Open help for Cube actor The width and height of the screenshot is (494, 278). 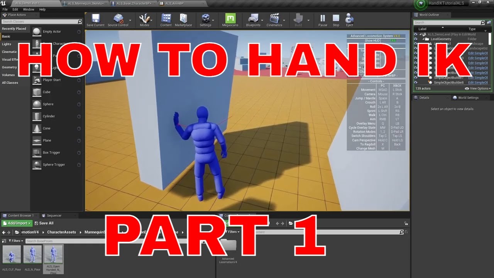79,92
